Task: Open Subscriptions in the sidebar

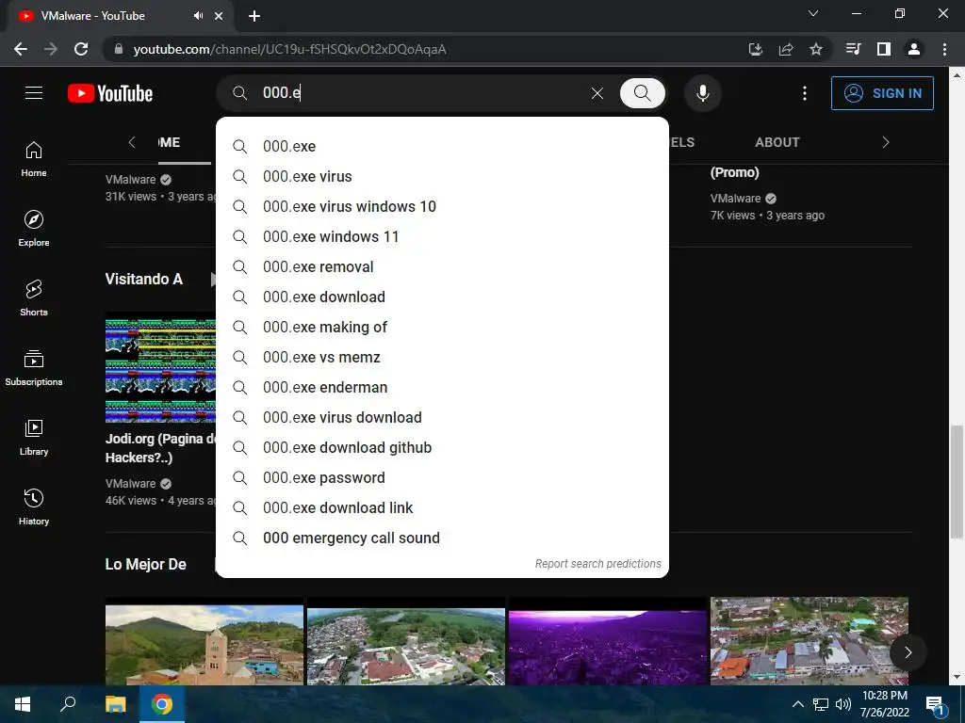Action: (x=34, y=368)
